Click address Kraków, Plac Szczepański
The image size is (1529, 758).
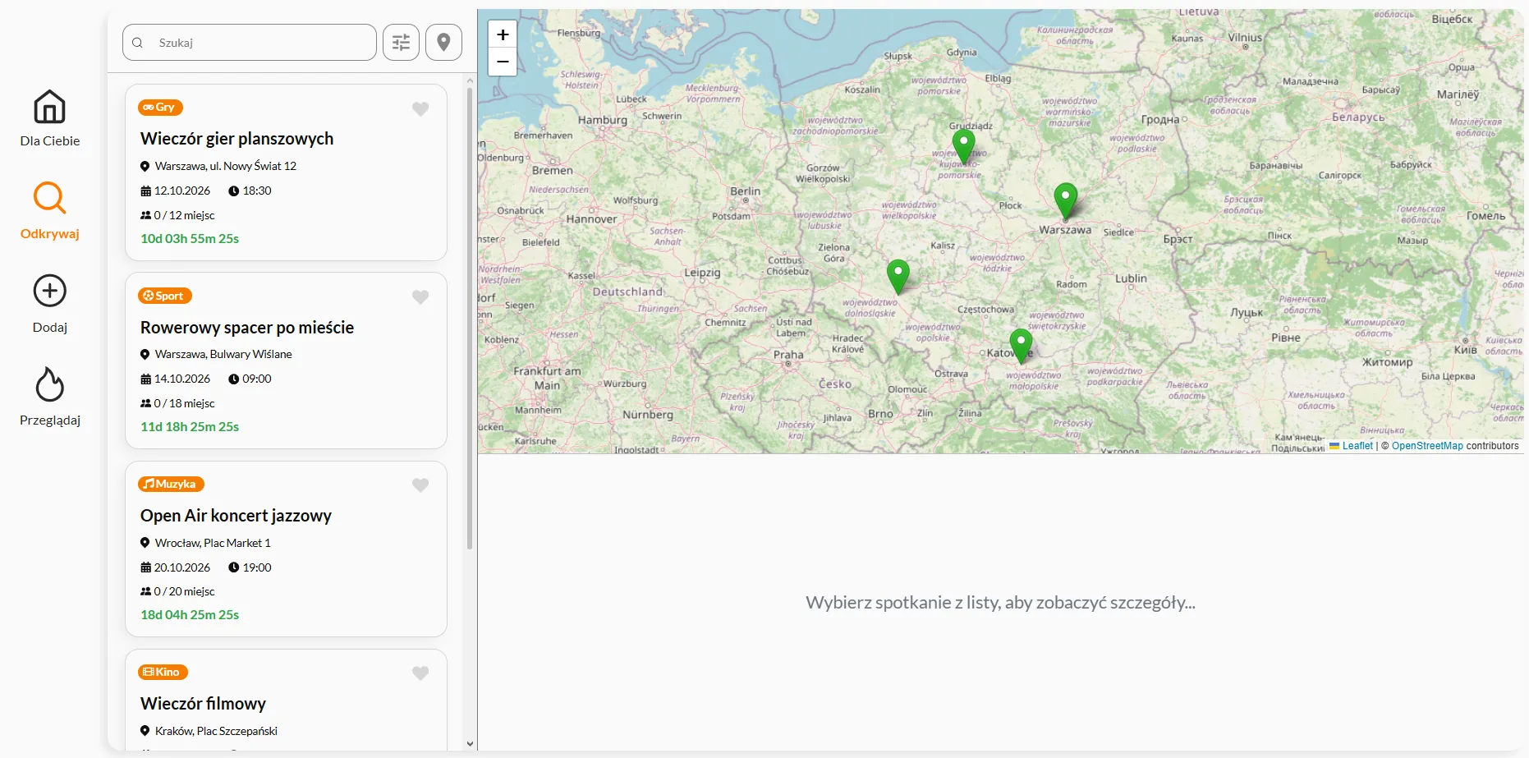(216, 731)
